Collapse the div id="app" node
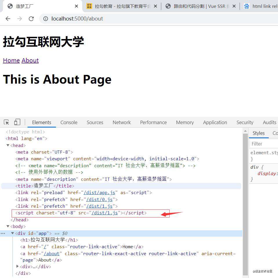This screenshot has height=278, width=278. click(x=12, y=233)
